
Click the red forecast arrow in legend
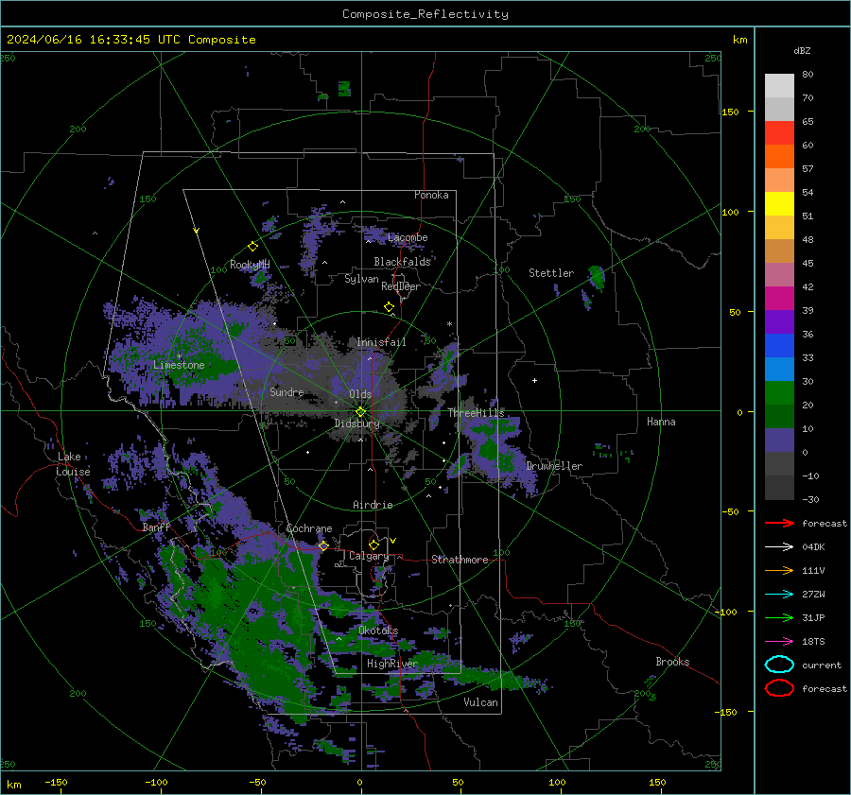click(779, 523)
